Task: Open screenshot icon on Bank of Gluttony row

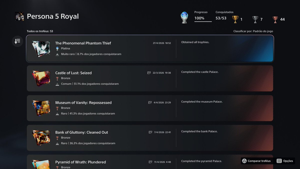Action: (150, 132)
